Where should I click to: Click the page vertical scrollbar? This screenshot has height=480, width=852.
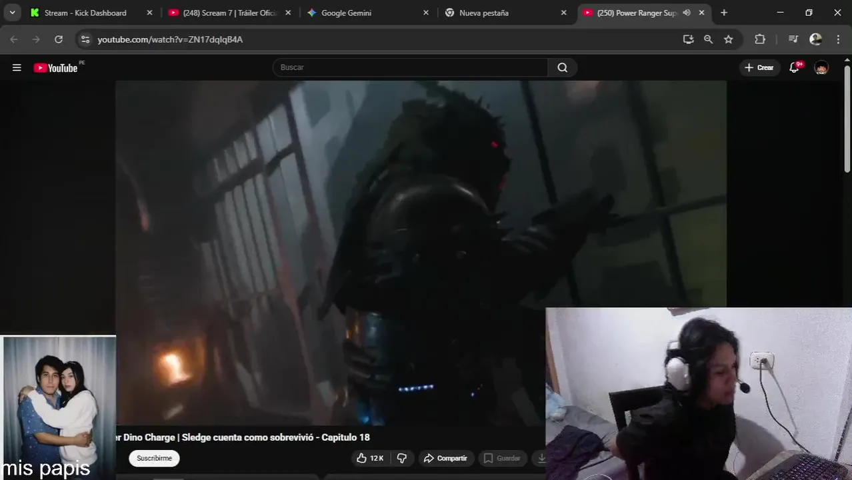847,119
